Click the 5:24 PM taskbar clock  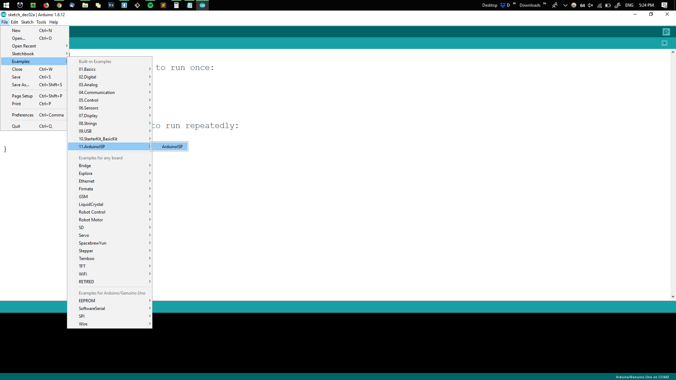pyautogui.click(x=646, y=5)
